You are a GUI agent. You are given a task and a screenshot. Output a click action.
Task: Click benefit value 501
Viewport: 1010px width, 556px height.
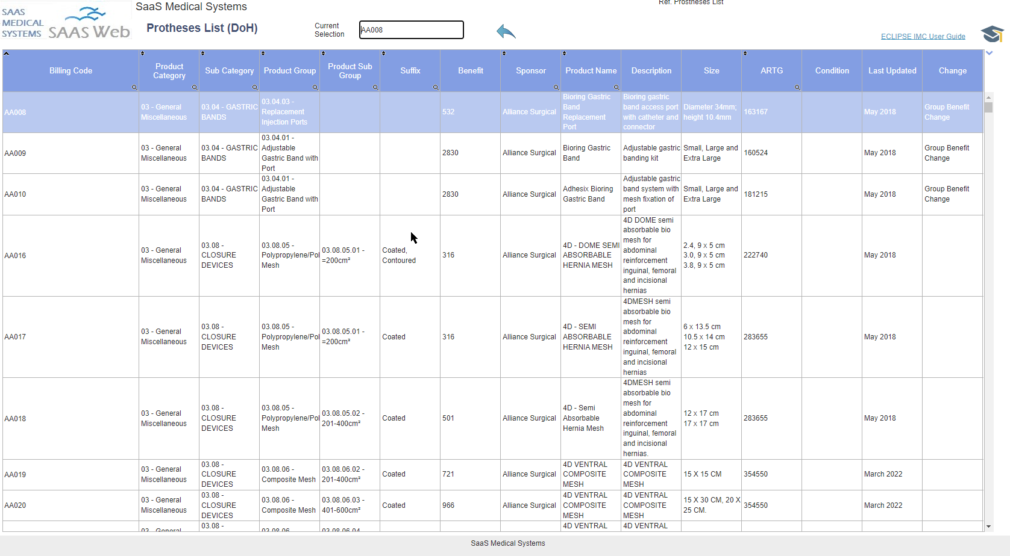pyautogui.click(x=448, y=418)
